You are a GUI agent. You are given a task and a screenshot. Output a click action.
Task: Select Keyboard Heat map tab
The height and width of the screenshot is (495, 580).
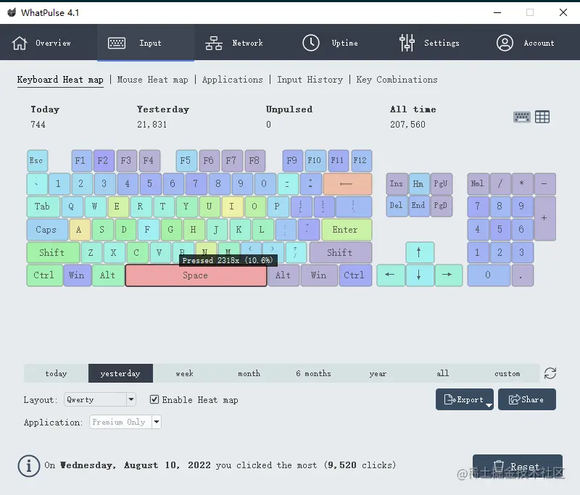pos(60,80)
